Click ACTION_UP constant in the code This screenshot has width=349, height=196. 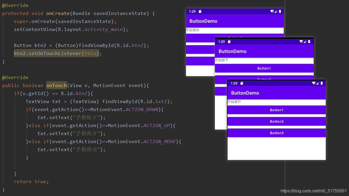point(157,126)
